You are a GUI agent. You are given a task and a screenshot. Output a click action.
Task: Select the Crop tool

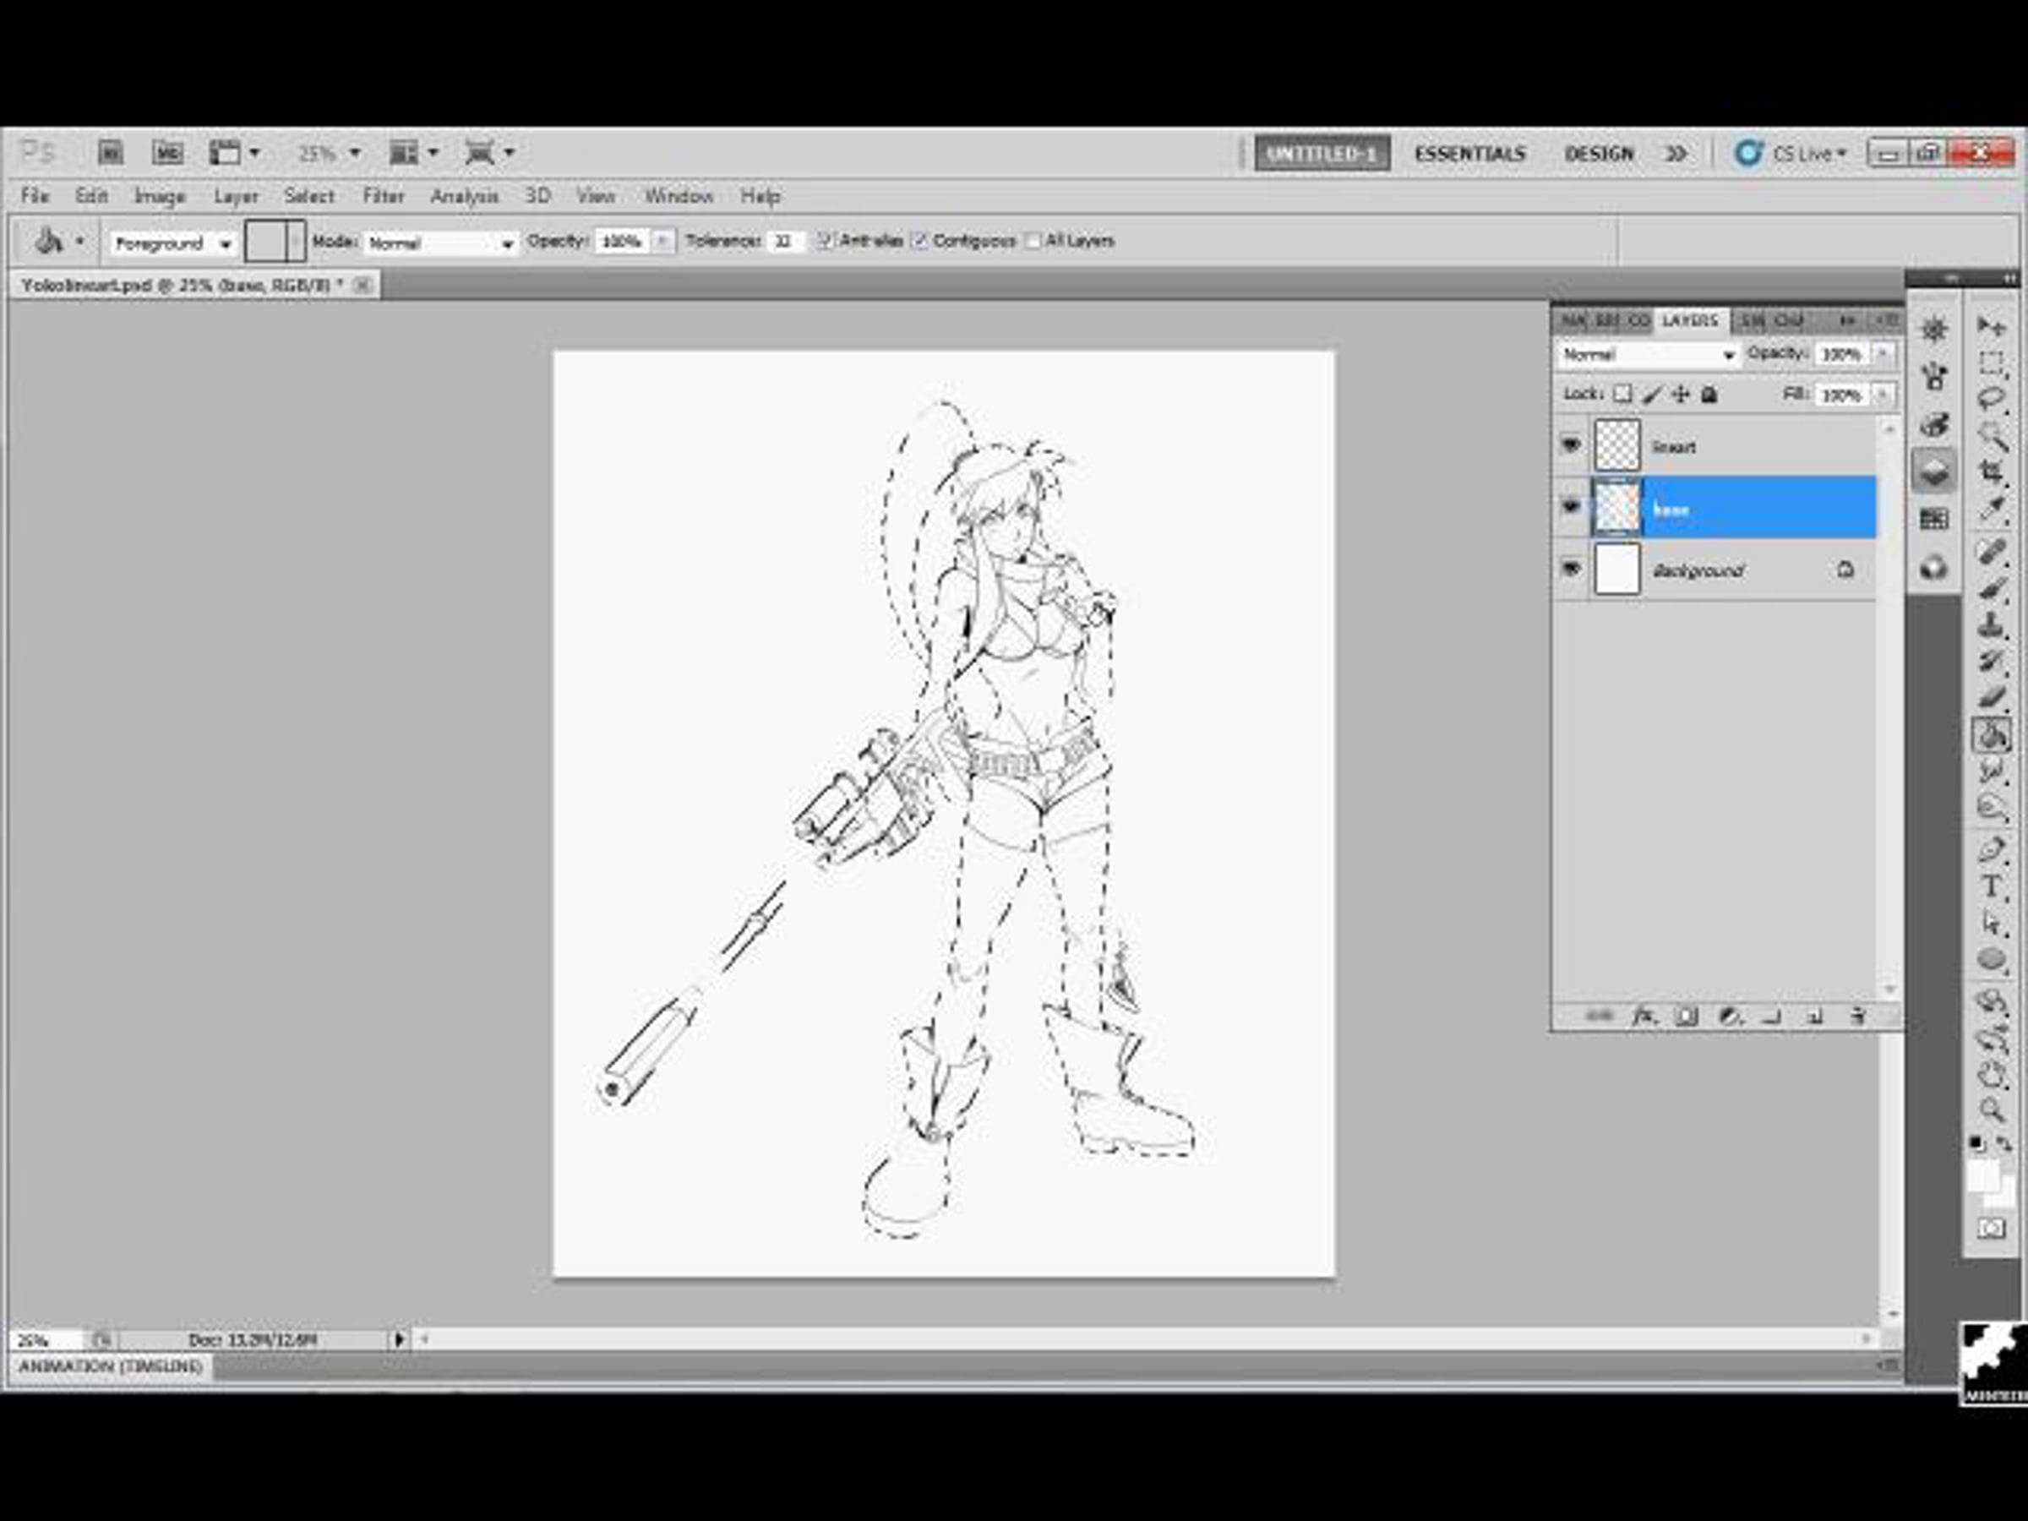1991,472
